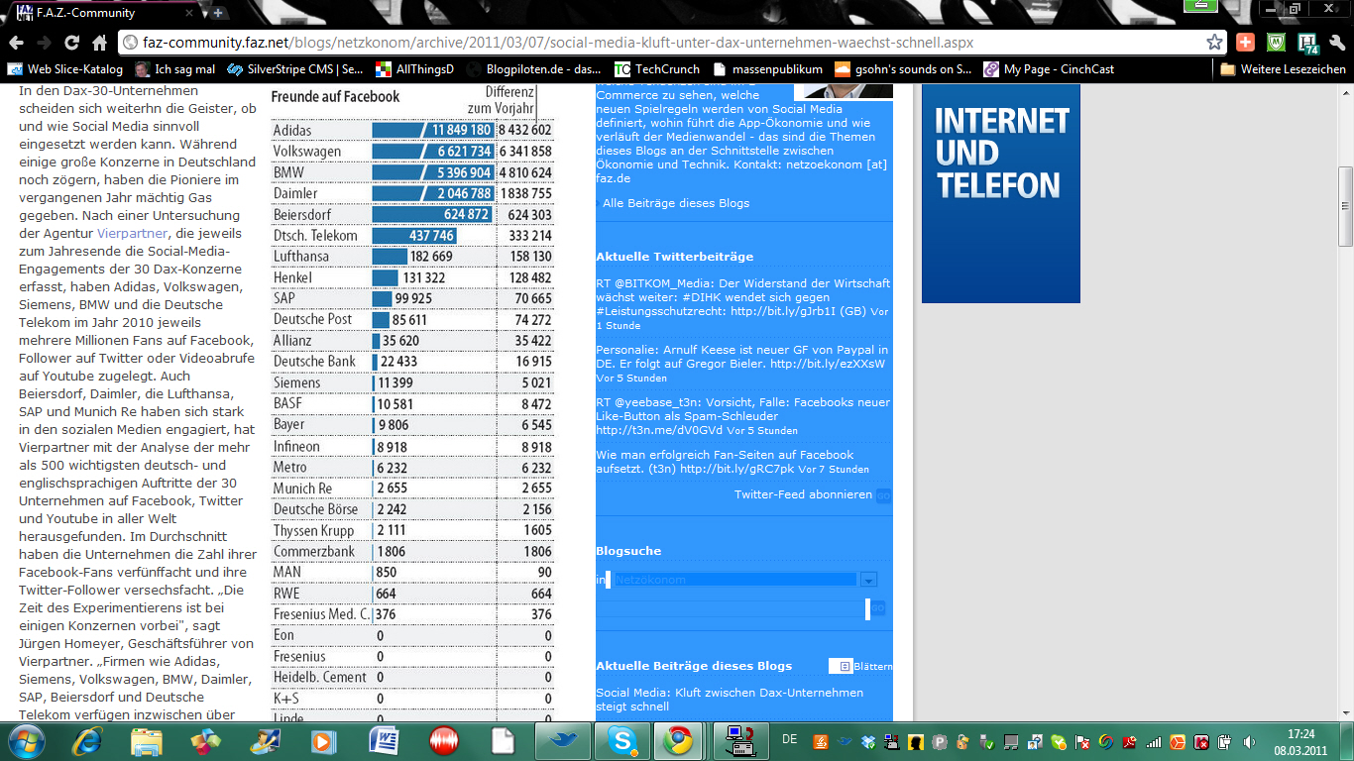
Task: Click the browser back arrow
Action: pos(16,43)
